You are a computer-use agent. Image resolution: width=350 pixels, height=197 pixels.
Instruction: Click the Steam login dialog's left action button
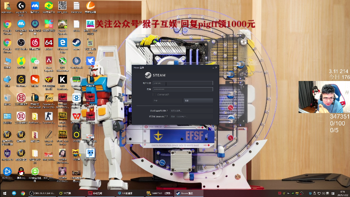point(168,101)
